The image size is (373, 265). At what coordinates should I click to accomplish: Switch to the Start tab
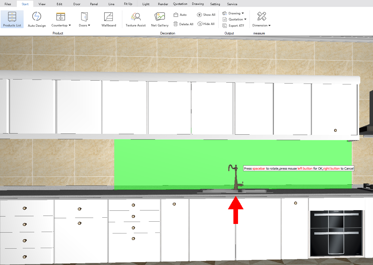coord(25,4)
